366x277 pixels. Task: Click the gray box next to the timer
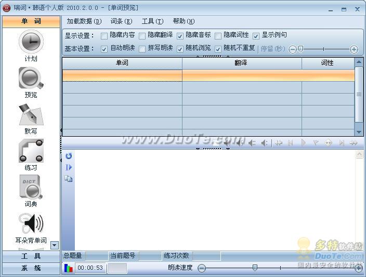[117, 268]
